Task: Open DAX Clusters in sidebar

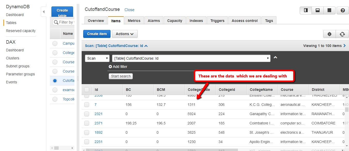Action: point(13,58)
